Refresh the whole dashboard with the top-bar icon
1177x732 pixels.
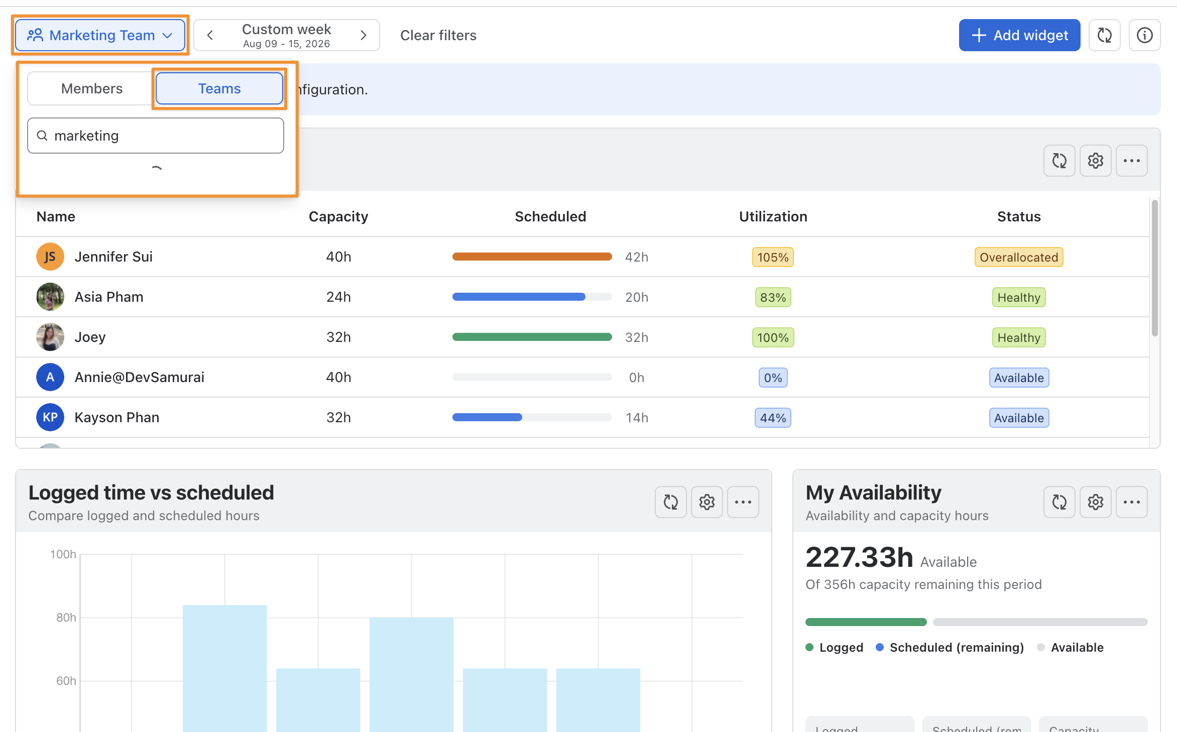point(1104,35)
